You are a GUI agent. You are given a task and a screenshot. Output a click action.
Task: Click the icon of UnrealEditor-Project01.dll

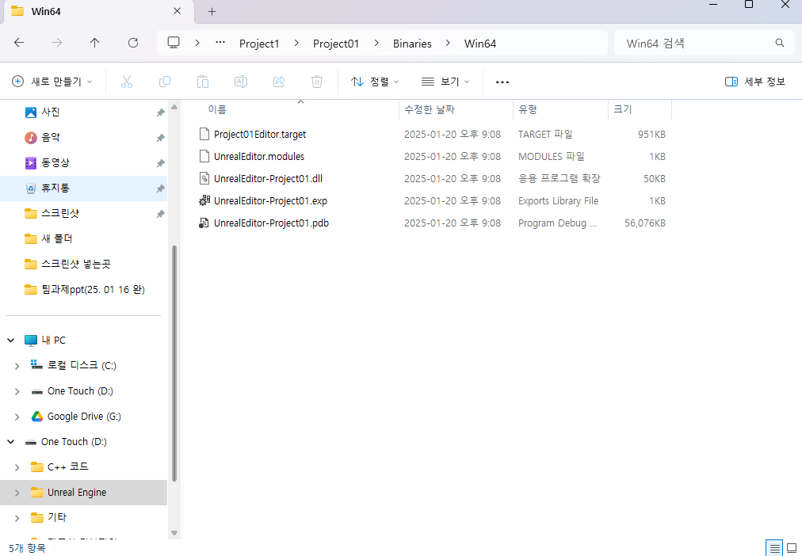[204, 179]
